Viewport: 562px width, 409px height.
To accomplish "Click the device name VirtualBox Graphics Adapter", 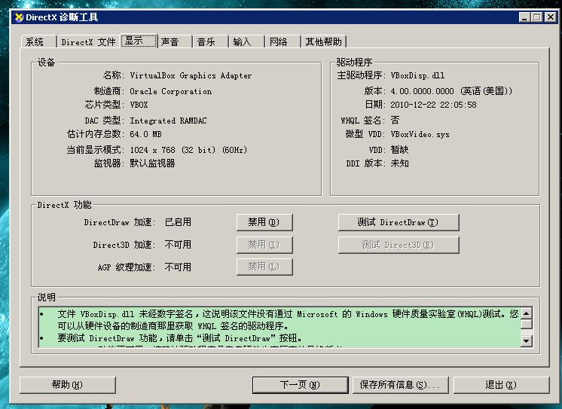I will 191,75.
